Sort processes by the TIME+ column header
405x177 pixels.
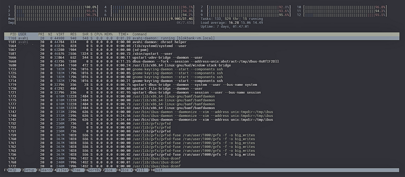click(124, 34)
